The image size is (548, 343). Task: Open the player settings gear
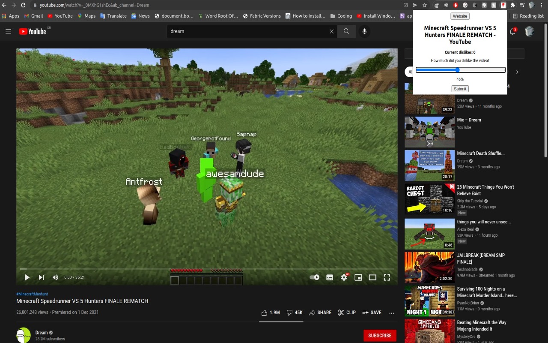tap(344, 277)
